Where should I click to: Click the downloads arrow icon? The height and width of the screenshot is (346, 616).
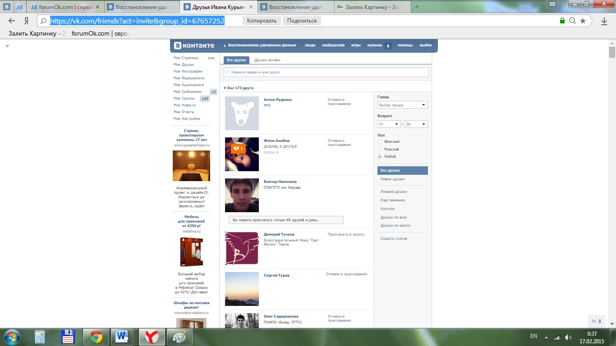pyautogui.click(x=604, y=21)
